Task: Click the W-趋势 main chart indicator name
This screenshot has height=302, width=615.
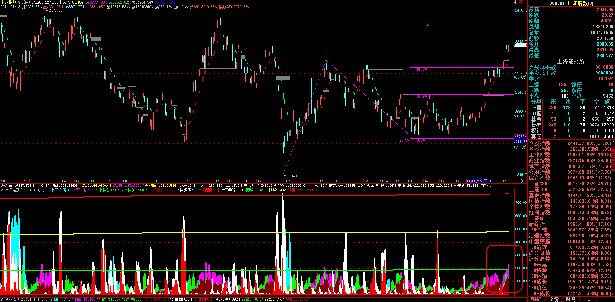Action: (x=24, y=2)
